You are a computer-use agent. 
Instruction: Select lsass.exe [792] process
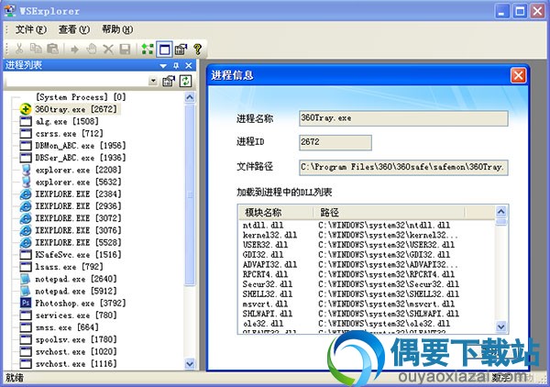[69, 267]
